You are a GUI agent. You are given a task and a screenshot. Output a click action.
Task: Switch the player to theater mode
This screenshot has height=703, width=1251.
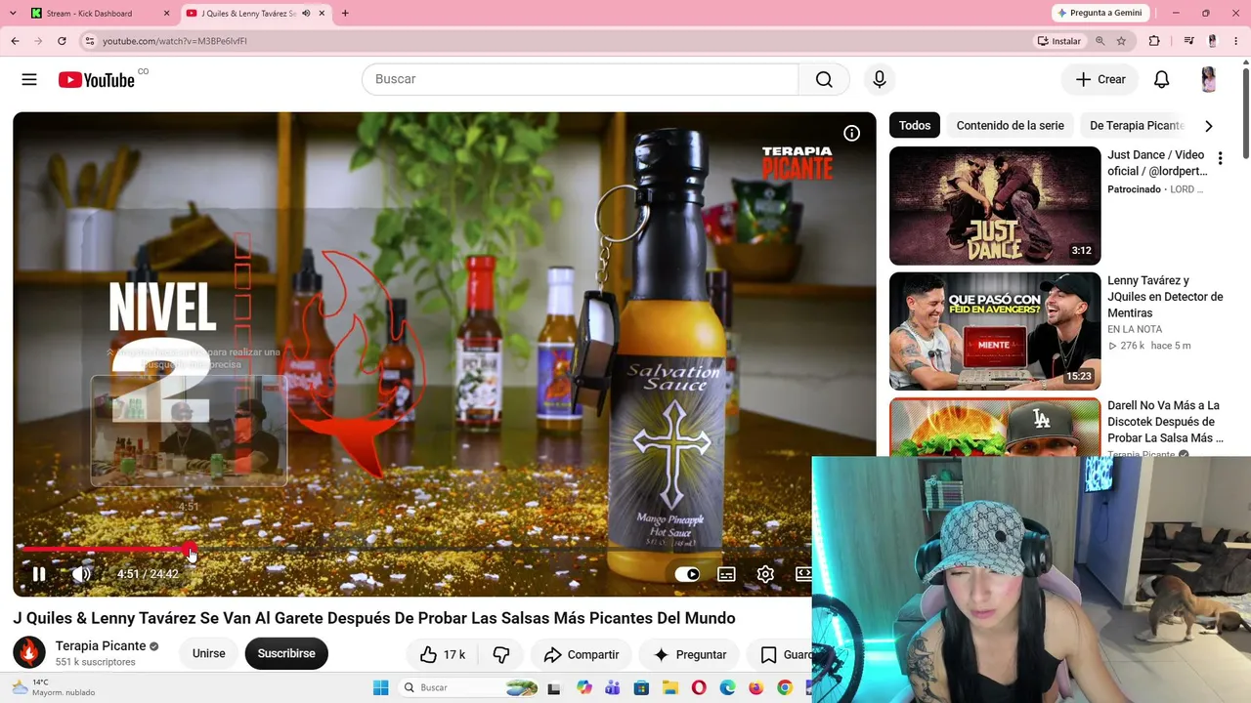coord(803,574)
